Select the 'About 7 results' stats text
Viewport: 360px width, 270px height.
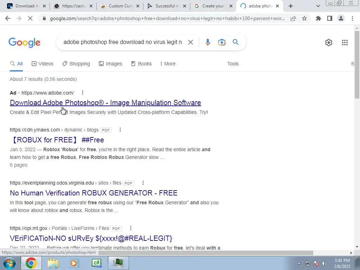coord(43,79)
